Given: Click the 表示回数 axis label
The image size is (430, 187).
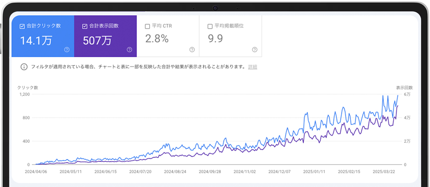Looking at the screenshot, I should tap(404, 87).
